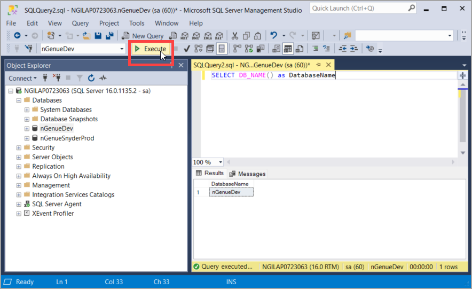Switch output to Results to File
Viewport: 472px width, 289px height.
[300, 49]
